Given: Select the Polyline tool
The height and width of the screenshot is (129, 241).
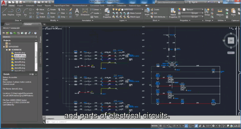Looking at the screenshot, I should pos(11,12).
